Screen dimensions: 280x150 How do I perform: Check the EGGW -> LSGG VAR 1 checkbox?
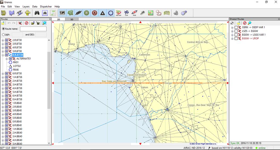click(236, 35)
